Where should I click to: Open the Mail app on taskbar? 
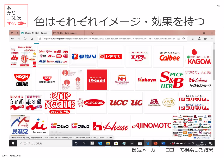(x=140, y=143)
